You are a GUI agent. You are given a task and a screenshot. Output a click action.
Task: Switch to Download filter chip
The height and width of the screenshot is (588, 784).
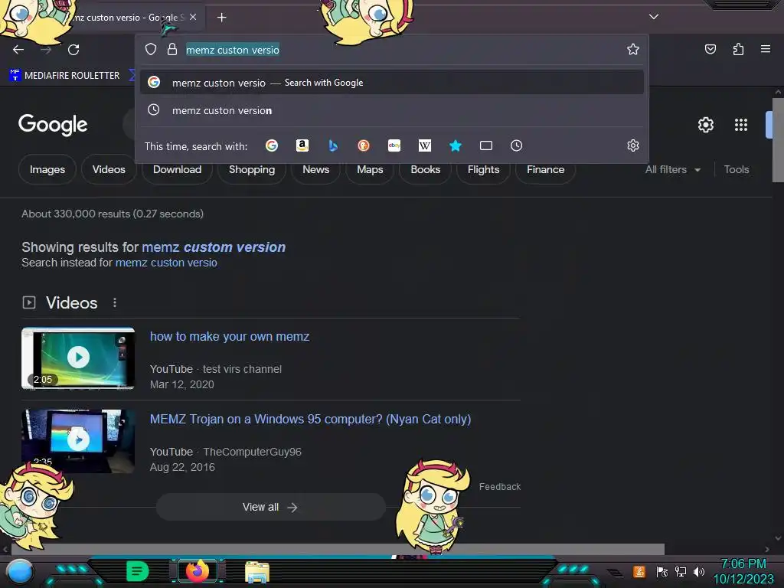pyautogui.click(x=178, y=169)
